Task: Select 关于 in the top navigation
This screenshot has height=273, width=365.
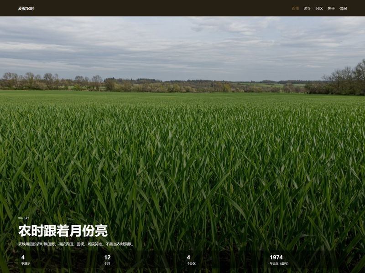Action: click(x=331, y=8)
